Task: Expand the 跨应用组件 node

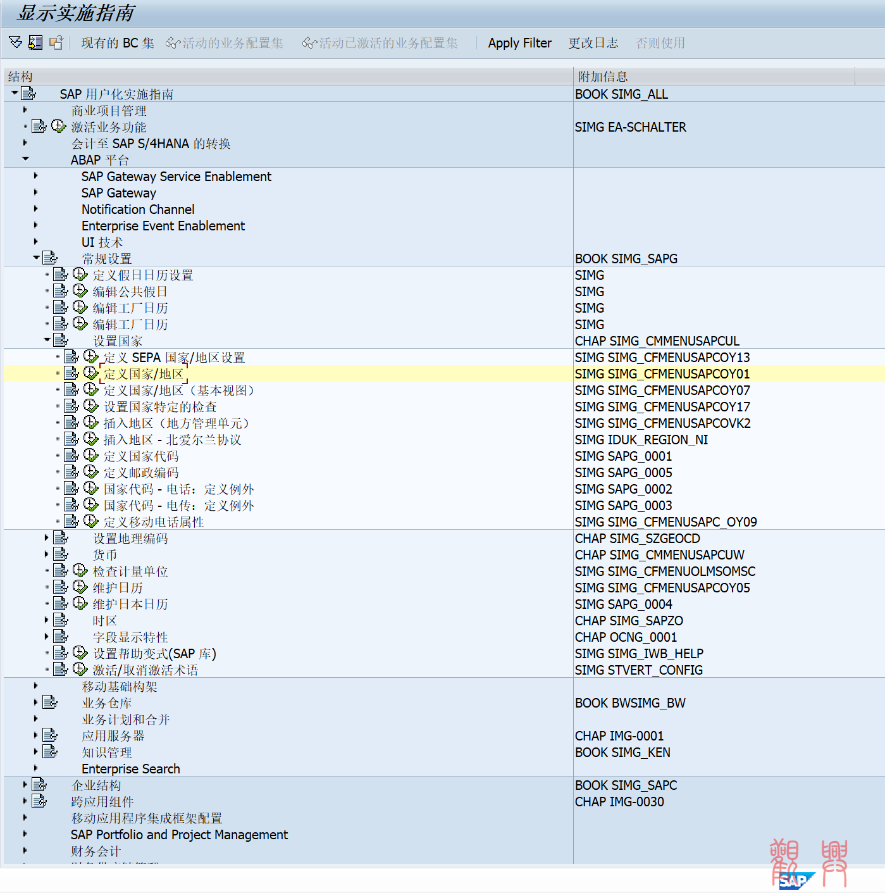Action: 25,801
